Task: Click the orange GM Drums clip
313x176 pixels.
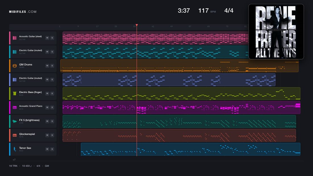Action: click(179, 66)
